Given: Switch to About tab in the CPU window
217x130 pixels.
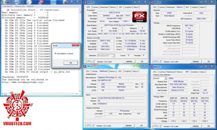Looking at the screenshot, I should pos(136,7).
